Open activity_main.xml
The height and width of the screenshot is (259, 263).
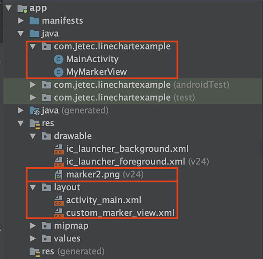click(103, 200)
